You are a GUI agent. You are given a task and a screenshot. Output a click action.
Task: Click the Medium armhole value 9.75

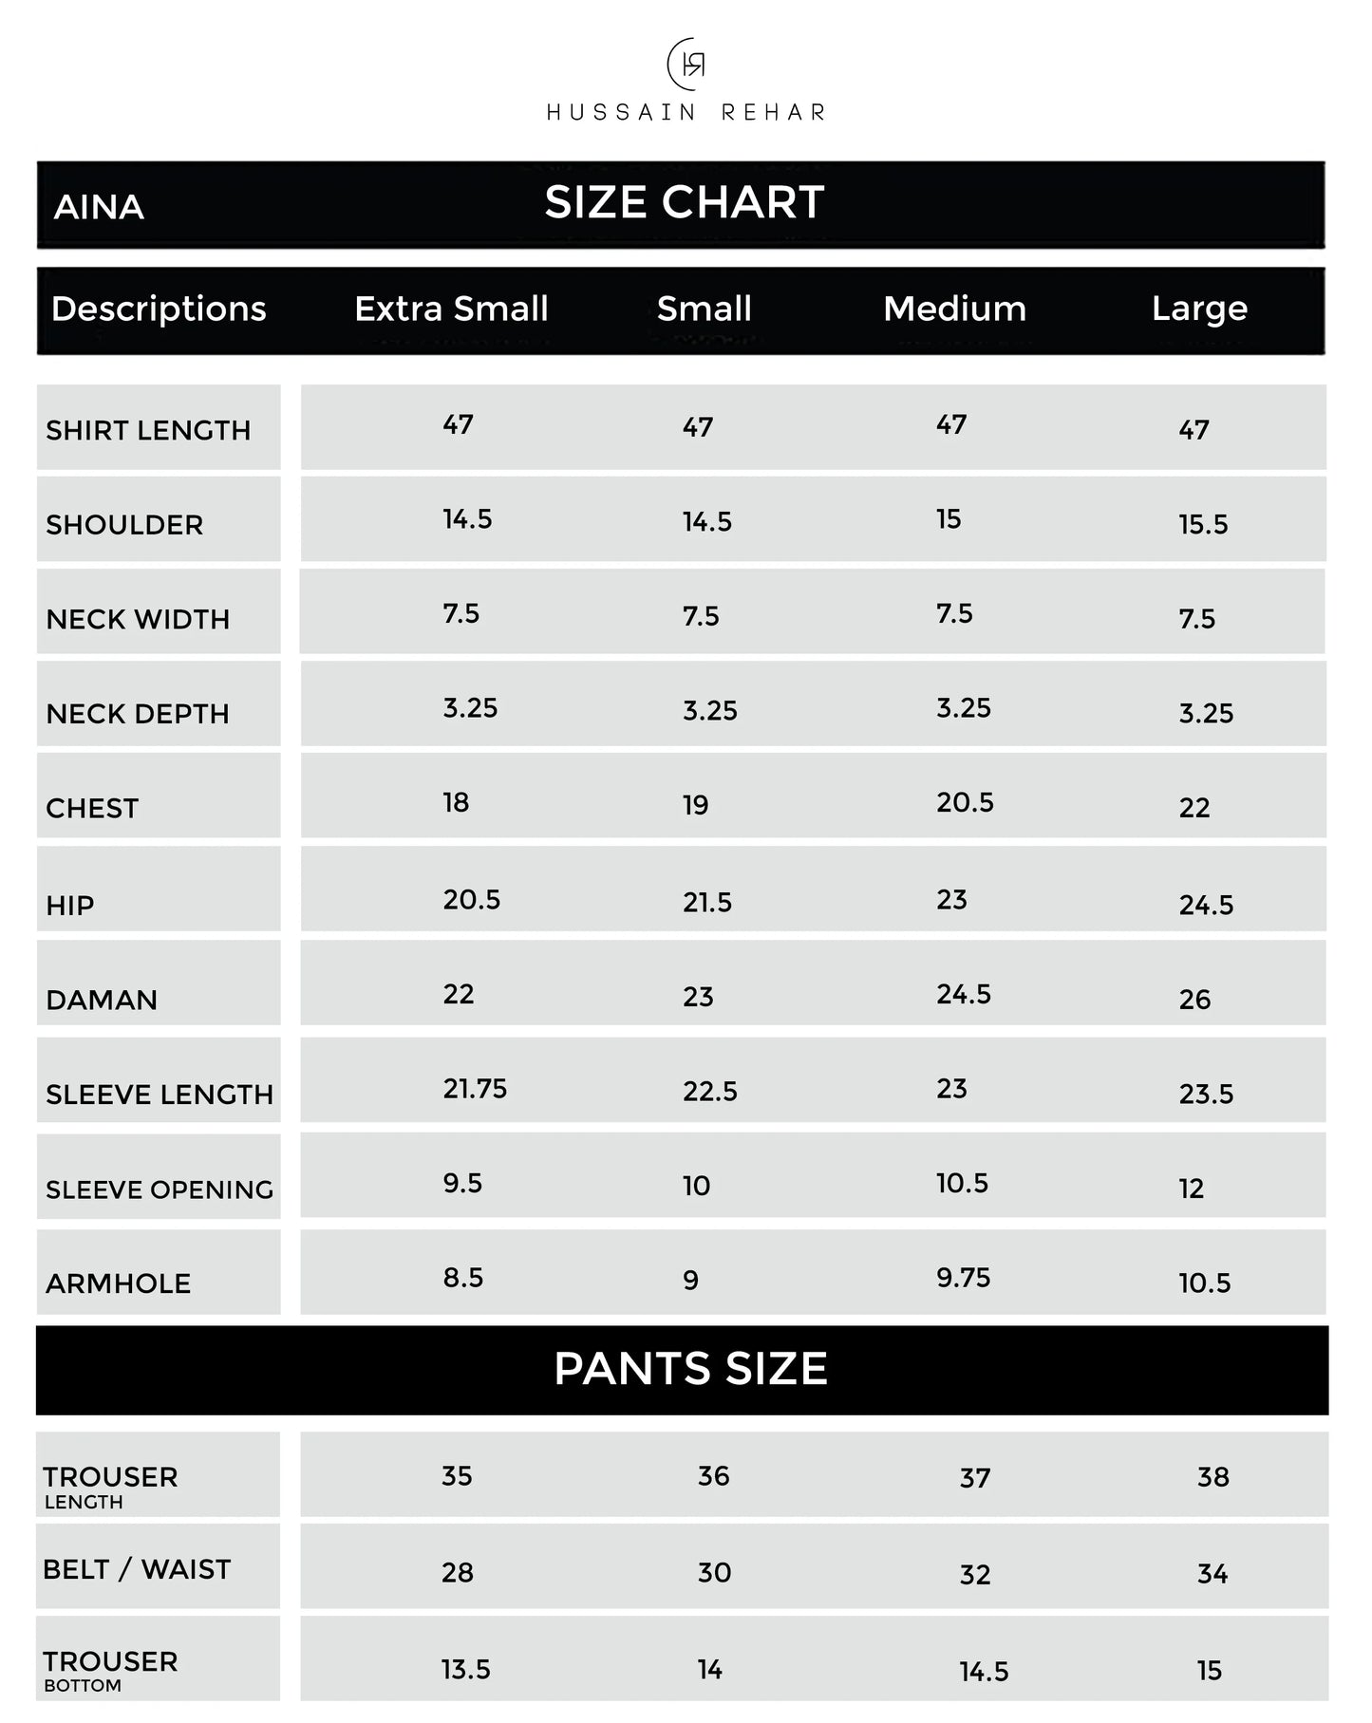pos(963,1278)
